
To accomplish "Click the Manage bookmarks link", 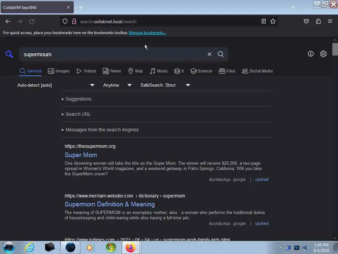I will [148, 33].
